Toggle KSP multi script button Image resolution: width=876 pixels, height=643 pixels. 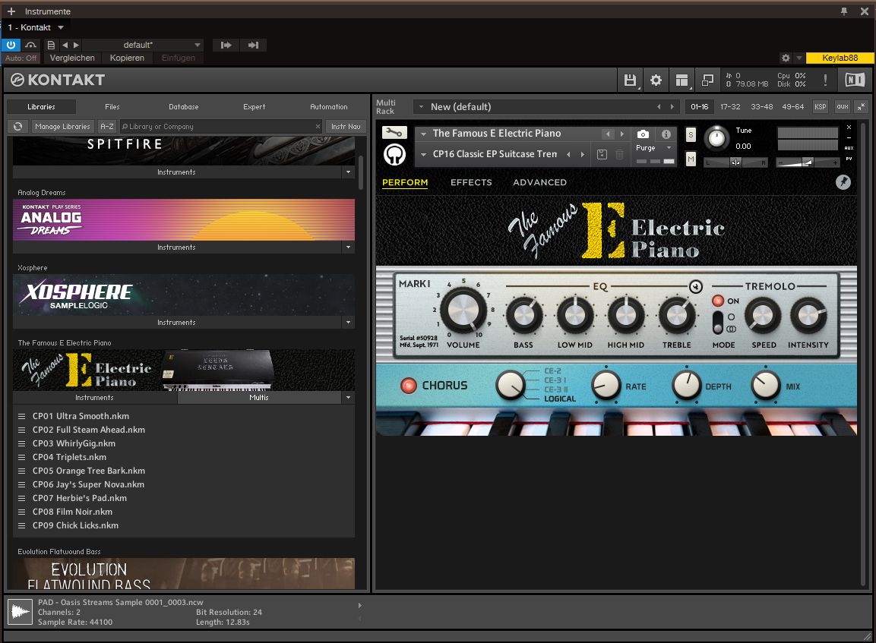[x=820, y=106]
